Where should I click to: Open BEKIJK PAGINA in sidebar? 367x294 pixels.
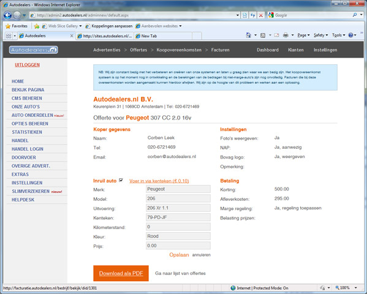tap(28, 89)
